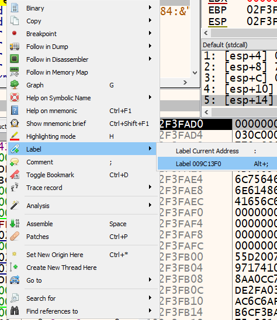
Task: Choose Label Current Address in submenu
Action: tap(217, 151)
